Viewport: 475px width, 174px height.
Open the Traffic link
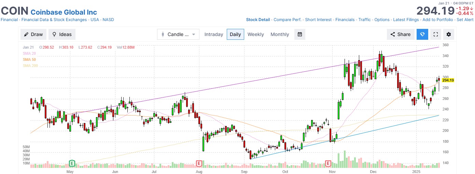pyautogui.click(x=365, y=20)
